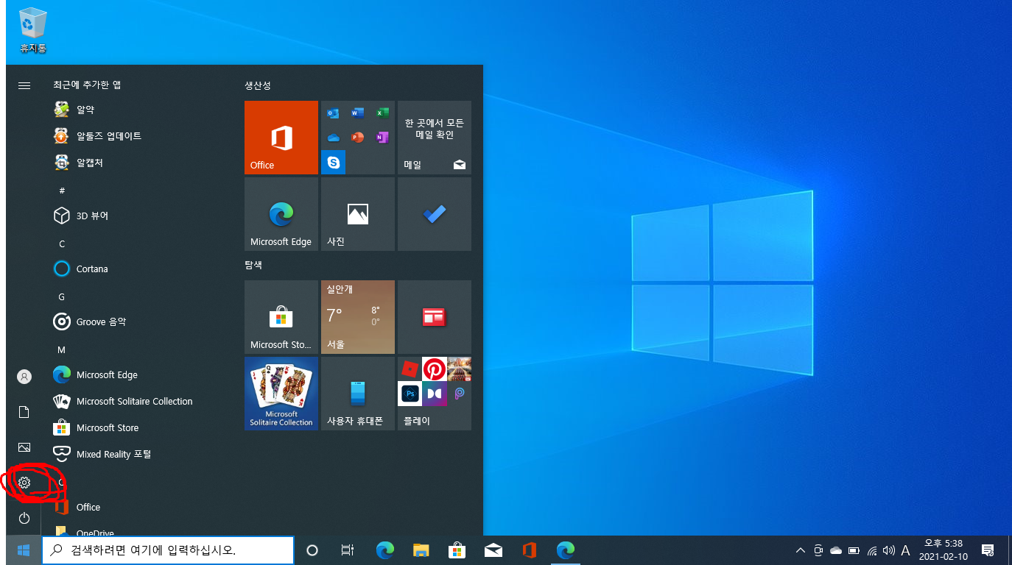Click the user account avatar icon
The width and height of the screenshot is (1012, 565).
tap(24, 377)
